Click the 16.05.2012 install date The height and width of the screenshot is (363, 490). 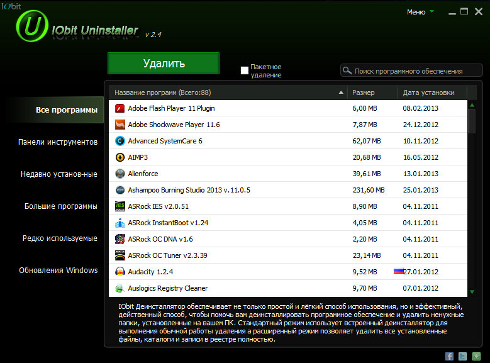(x=421, y=157)
